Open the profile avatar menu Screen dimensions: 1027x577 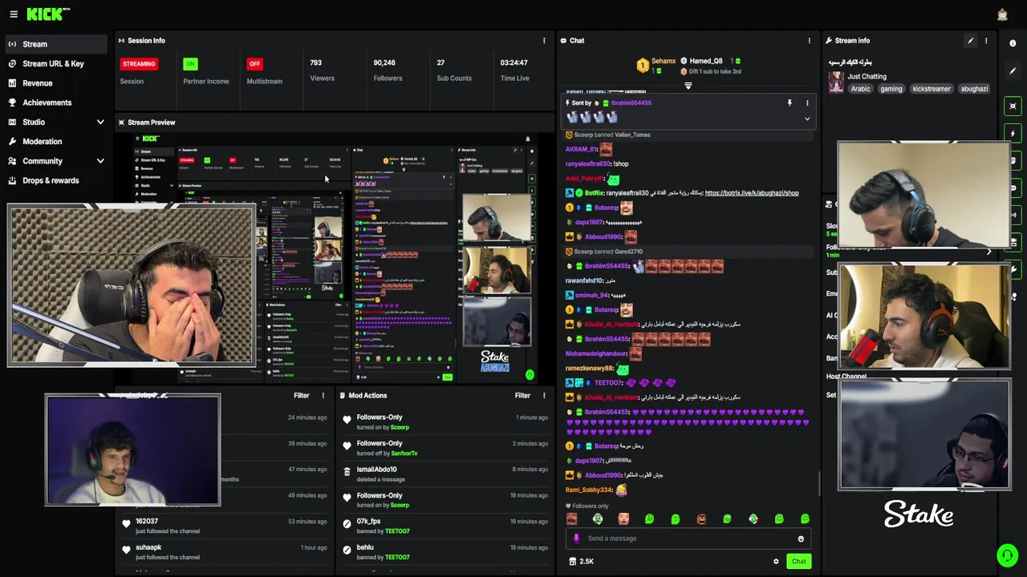(1002, 14)
